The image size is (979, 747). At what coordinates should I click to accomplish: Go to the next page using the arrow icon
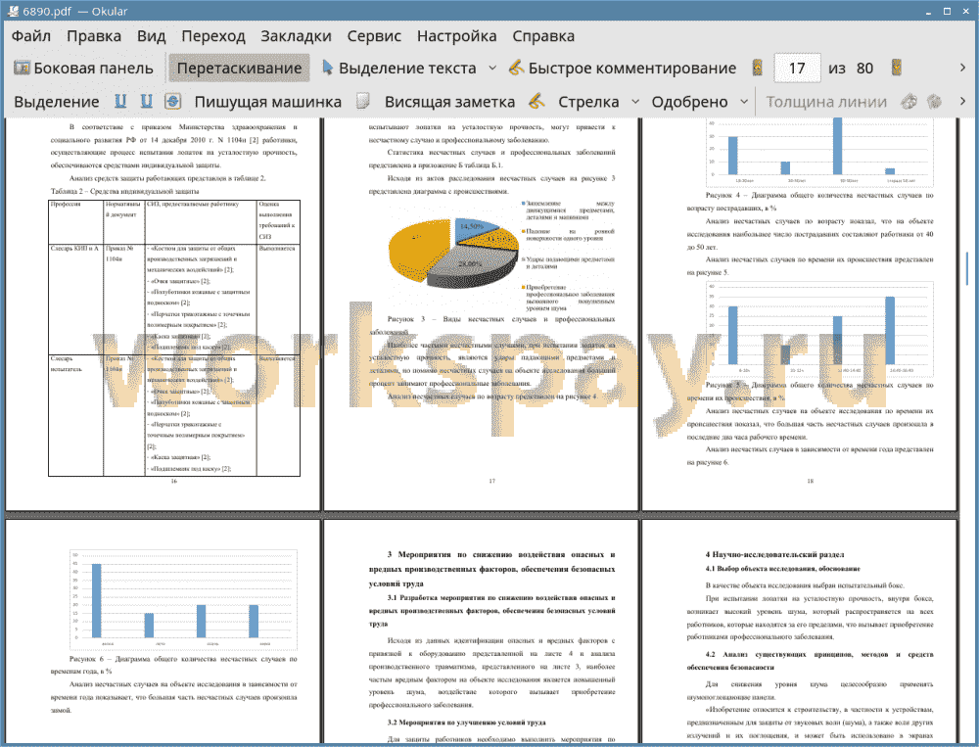click(x=897, y=68)
